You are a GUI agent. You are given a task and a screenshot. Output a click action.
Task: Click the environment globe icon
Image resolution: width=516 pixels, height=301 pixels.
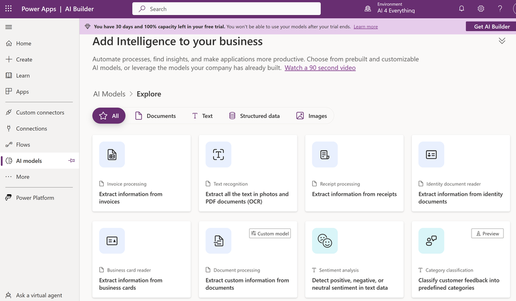(x=368, y=9)
